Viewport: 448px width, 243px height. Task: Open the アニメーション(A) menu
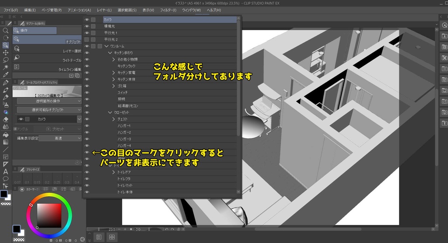pos(80,10)
